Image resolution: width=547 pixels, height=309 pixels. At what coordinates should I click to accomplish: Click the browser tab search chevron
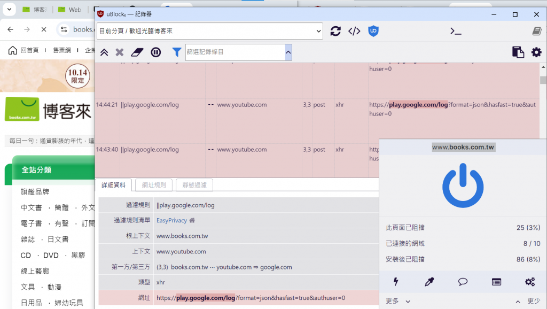pos(10,10)
